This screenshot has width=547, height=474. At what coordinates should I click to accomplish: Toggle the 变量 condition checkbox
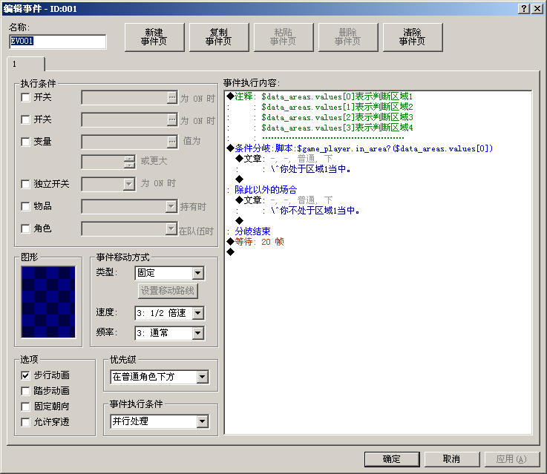[x=25, y=142]
